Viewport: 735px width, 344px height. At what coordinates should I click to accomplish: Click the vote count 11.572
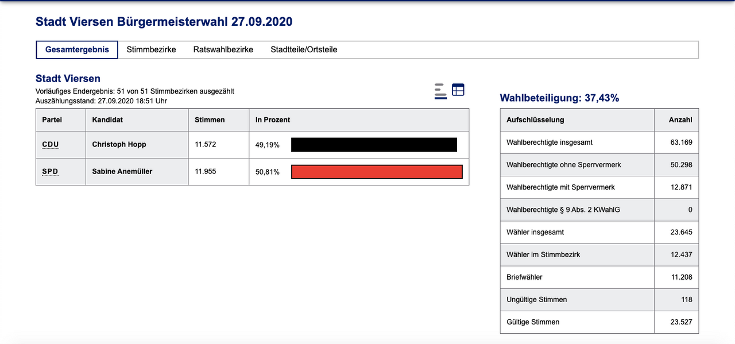point(206,144)
